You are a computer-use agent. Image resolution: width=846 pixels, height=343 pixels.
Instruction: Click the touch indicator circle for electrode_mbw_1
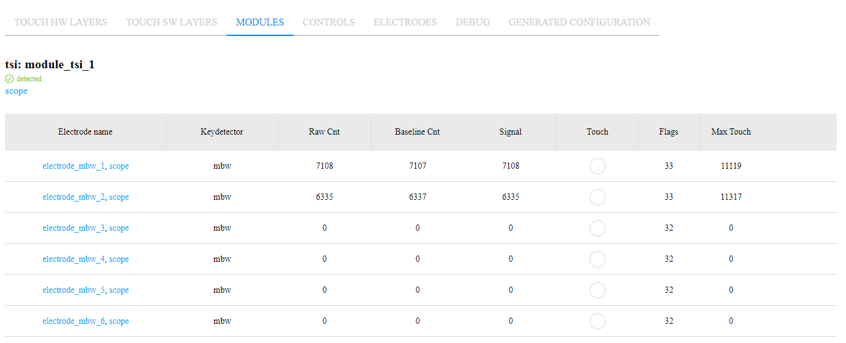tap(597, 166)
